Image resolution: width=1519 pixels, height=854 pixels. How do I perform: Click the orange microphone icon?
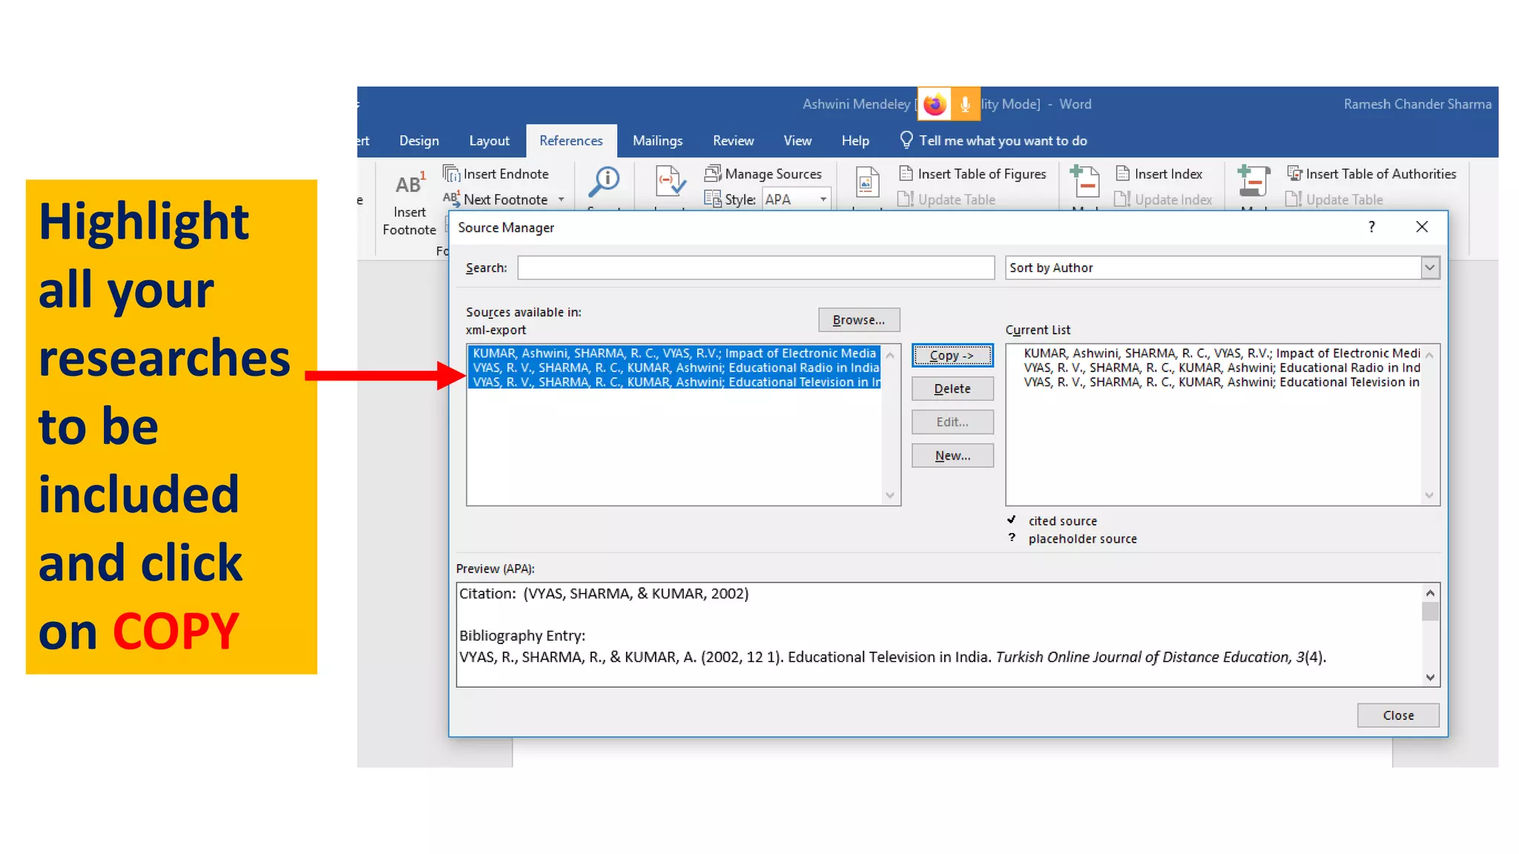tap(965, 105)
